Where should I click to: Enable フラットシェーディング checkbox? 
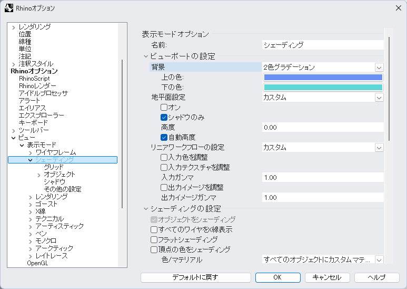tap(154, 239)
